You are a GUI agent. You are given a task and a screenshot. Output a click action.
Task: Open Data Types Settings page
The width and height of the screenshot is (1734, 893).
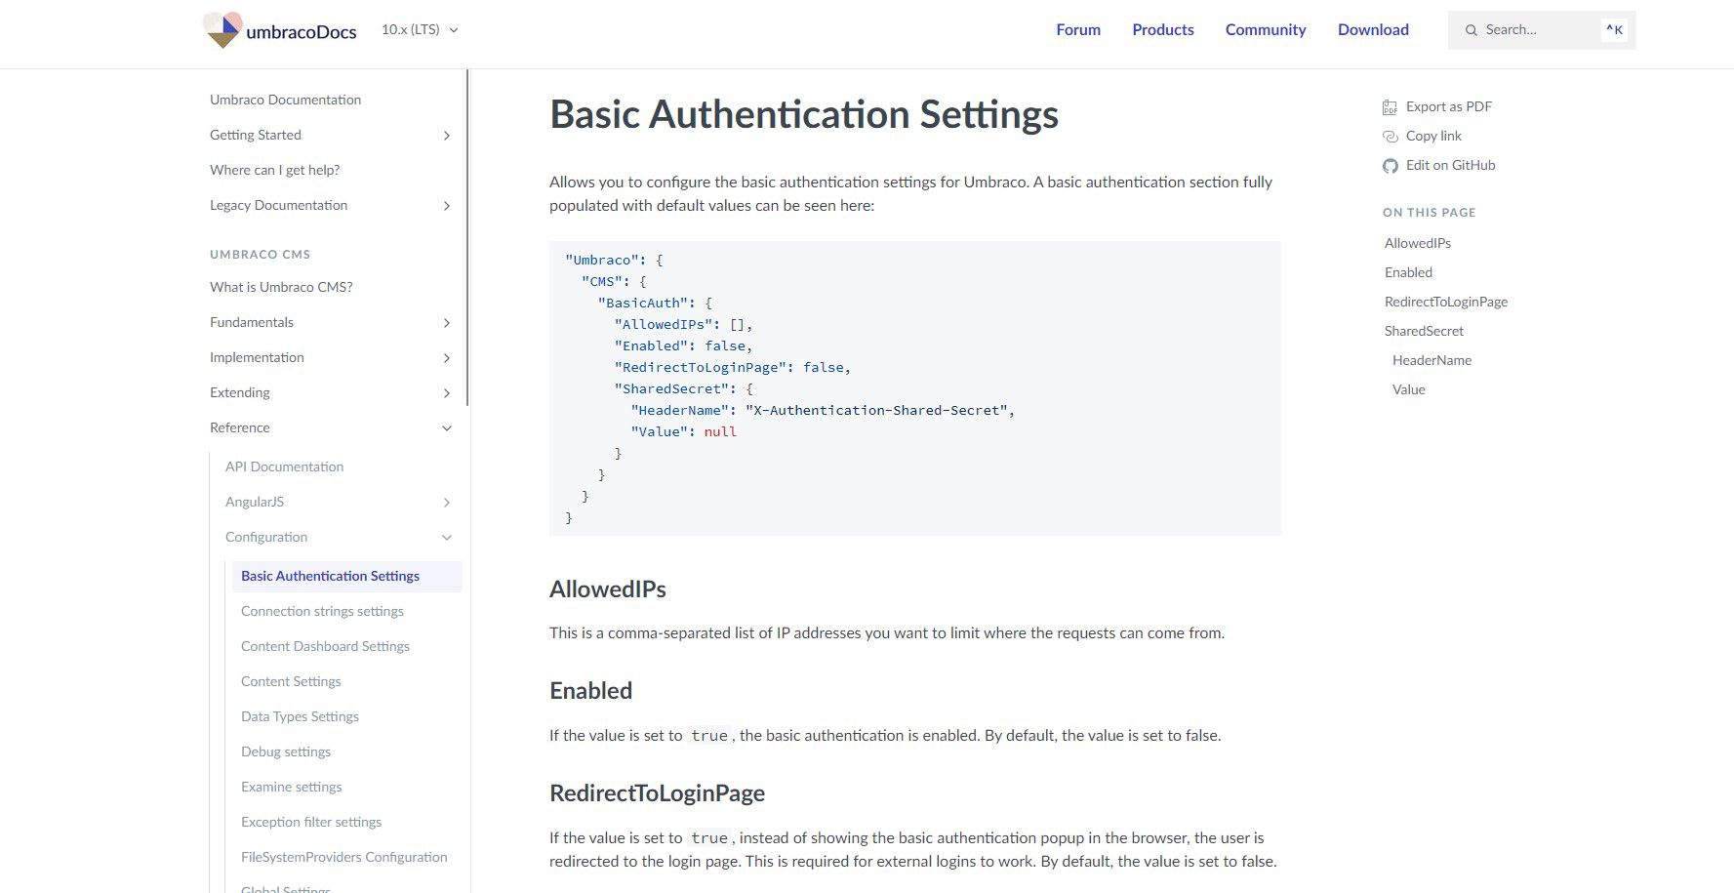[300, 716]
